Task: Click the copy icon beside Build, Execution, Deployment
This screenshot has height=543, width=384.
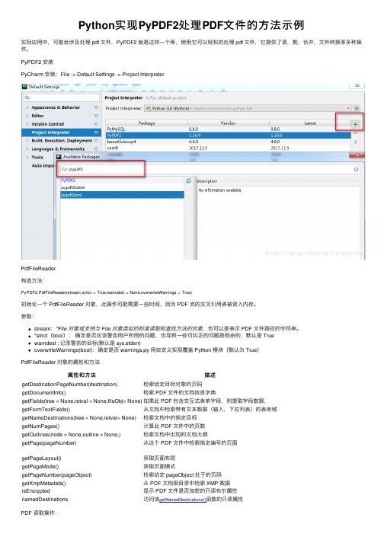Action: point(96,141)
